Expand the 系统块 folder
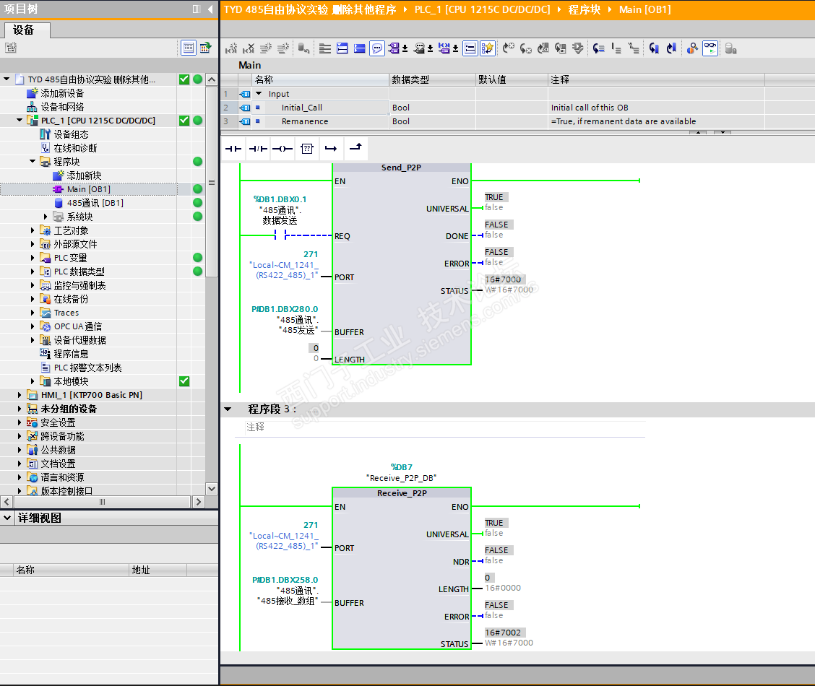815x686 pixels. point(46,217)
